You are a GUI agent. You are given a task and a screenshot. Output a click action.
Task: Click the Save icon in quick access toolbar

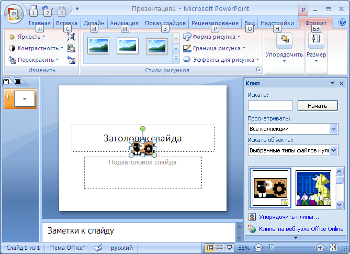pyautogui.click(x=33, y=9)
